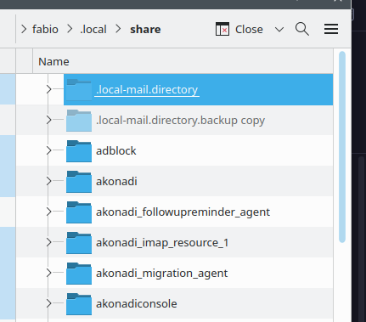Expand .local-mail.directory.backup copy folder
366x322 pixels.
click(x=48, y=120)
